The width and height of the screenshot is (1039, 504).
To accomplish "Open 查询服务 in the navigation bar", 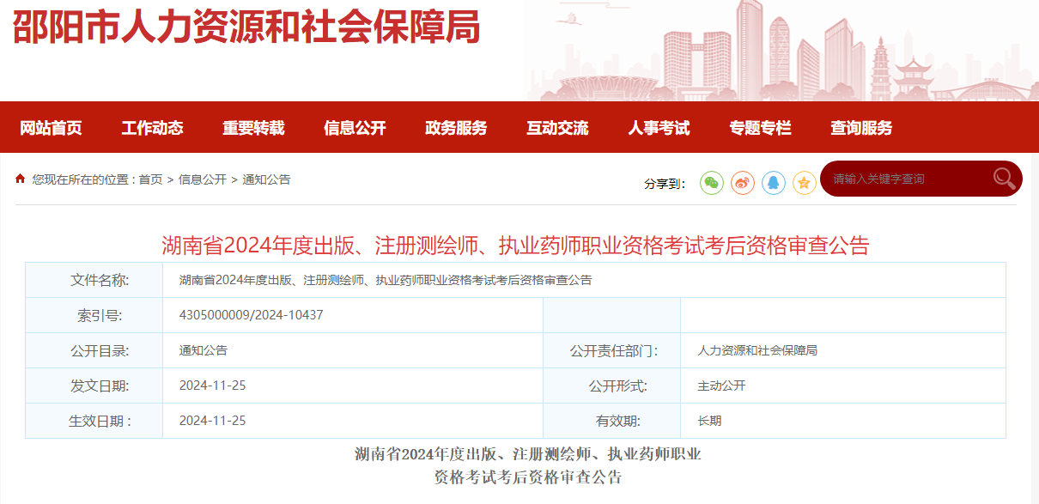I will 861,128.
